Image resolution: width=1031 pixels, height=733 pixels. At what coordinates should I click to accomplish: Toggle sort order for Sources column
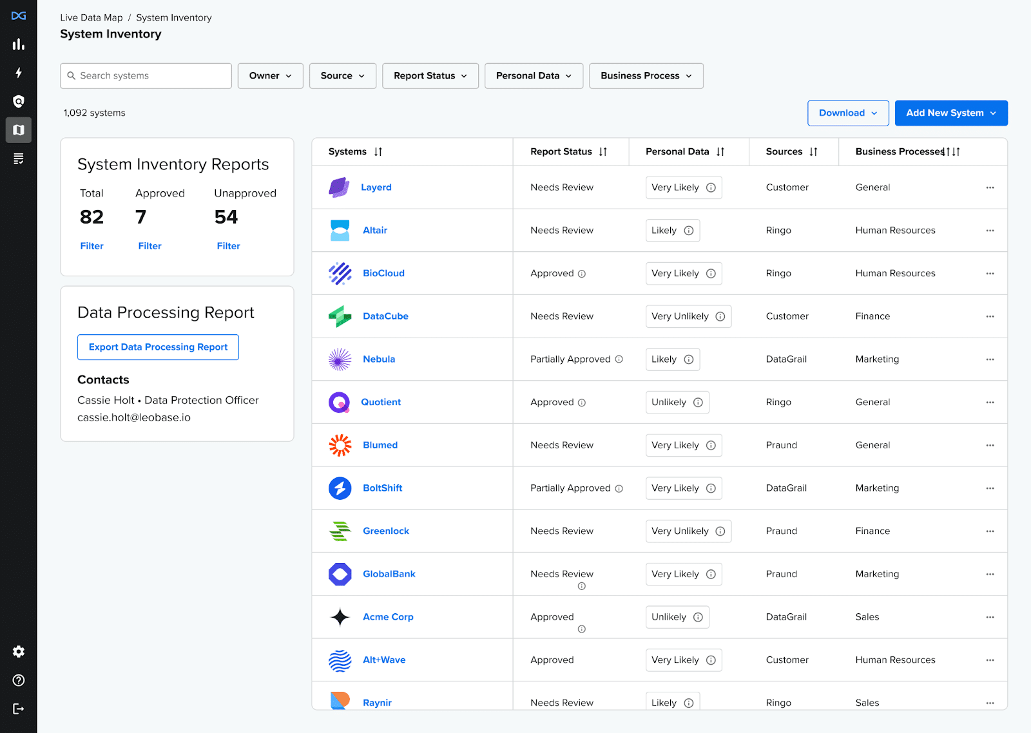pos(813,152)
